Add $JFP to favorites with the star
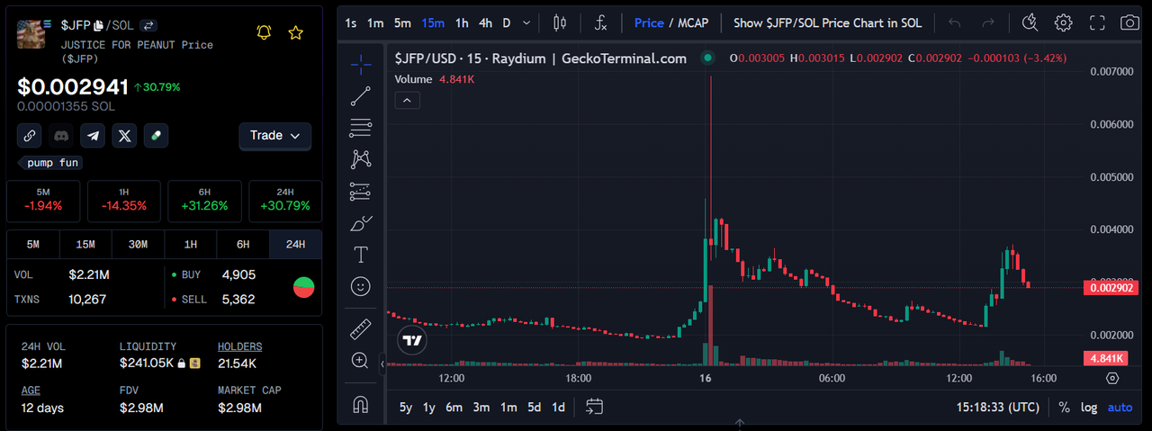 (295, 33)
